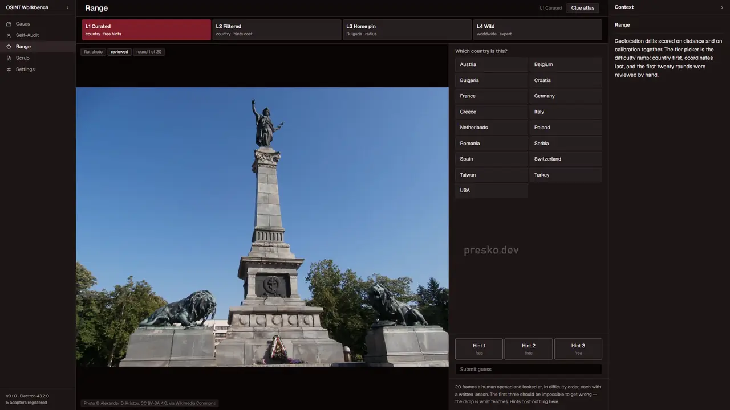The image size is (730, 410).
Task: Select the L1 Curated tier tab
Action: tap(147, 30)
